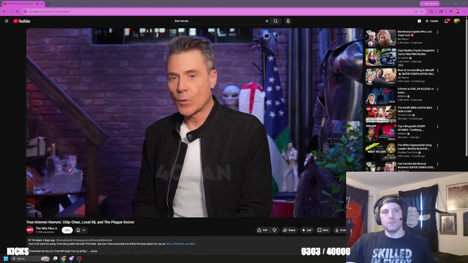Click the Windows taskbar Search box
Image resolution: width=468 pixels, height=263 pixels.
(x=30, y=259)
